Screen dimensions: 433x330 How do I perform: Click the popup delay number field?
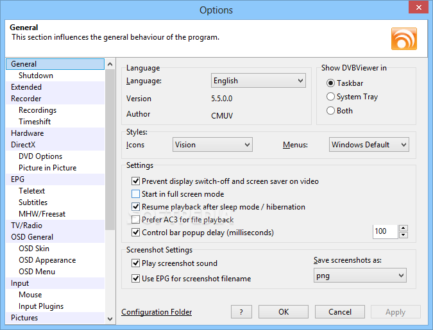point(385,231)
